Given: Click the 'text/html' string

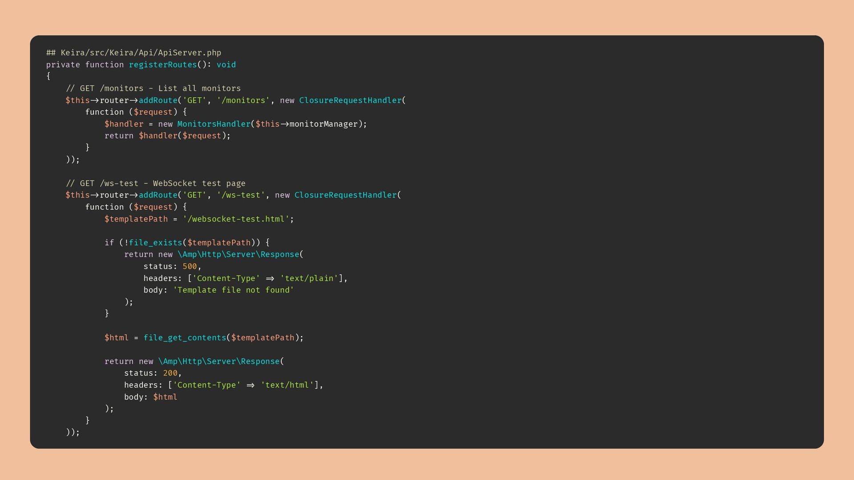Looking at the screenshot, I should pos(287,385).
